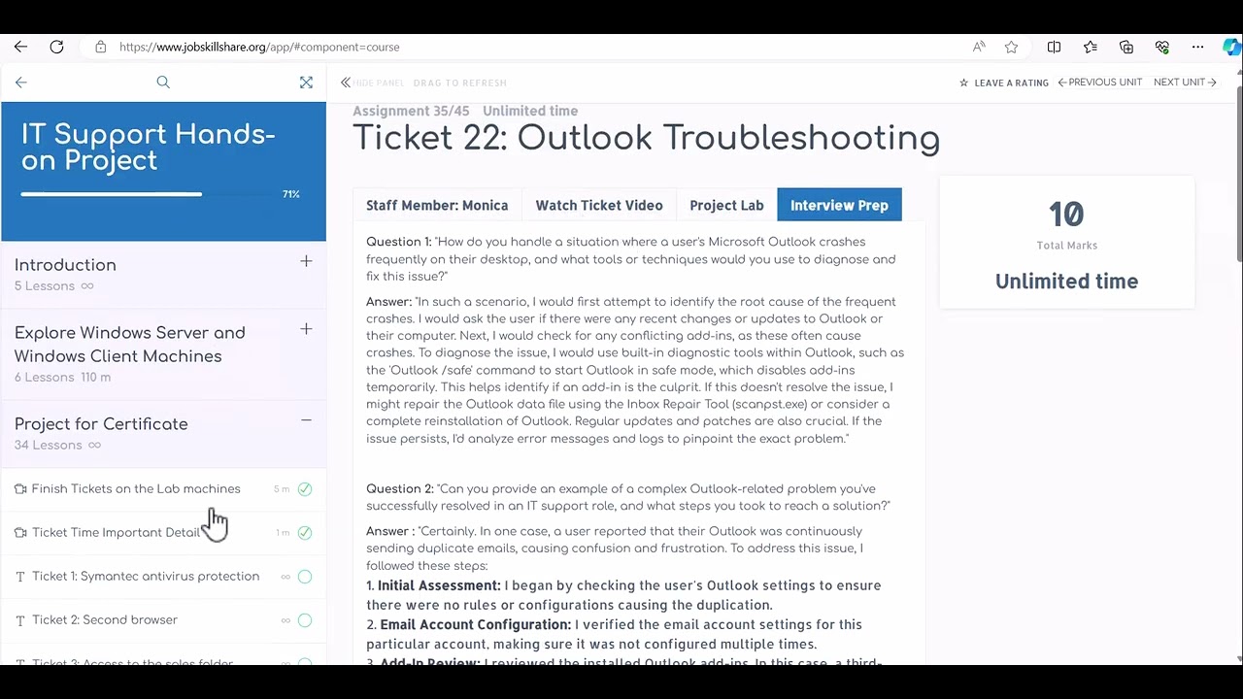
Task: Expand the Introduction section plus icon
Action: [306, 261]
